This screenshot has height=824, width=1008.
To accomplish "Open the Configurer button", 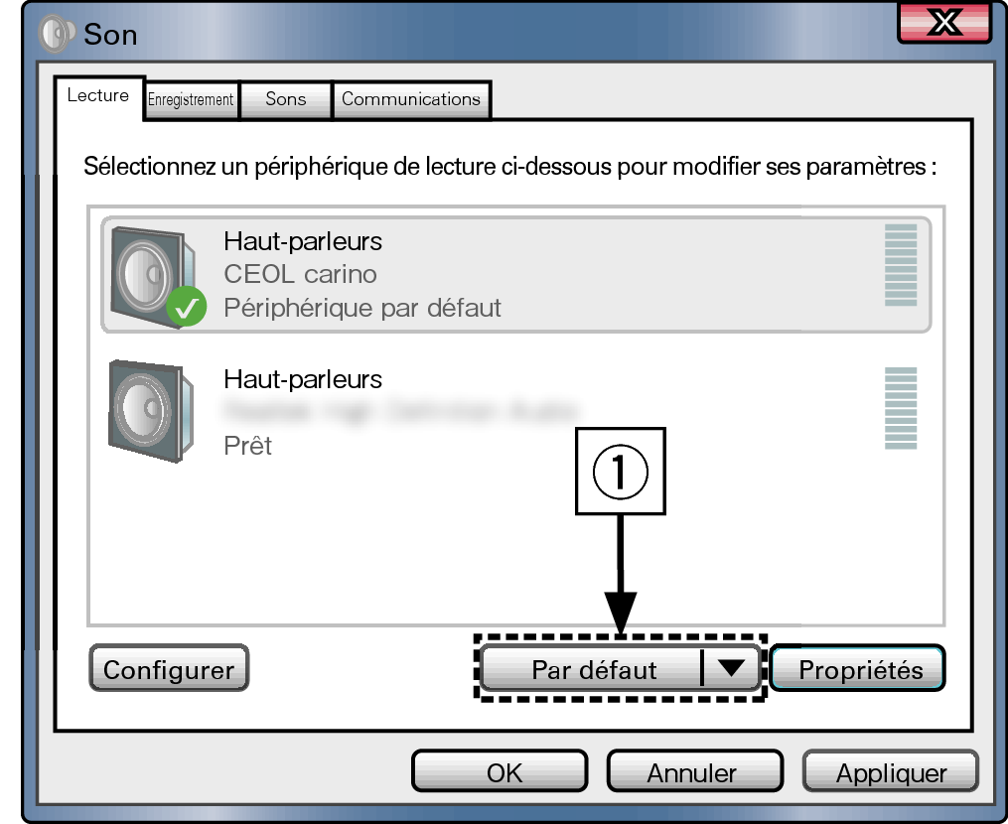I will (169, 668).
